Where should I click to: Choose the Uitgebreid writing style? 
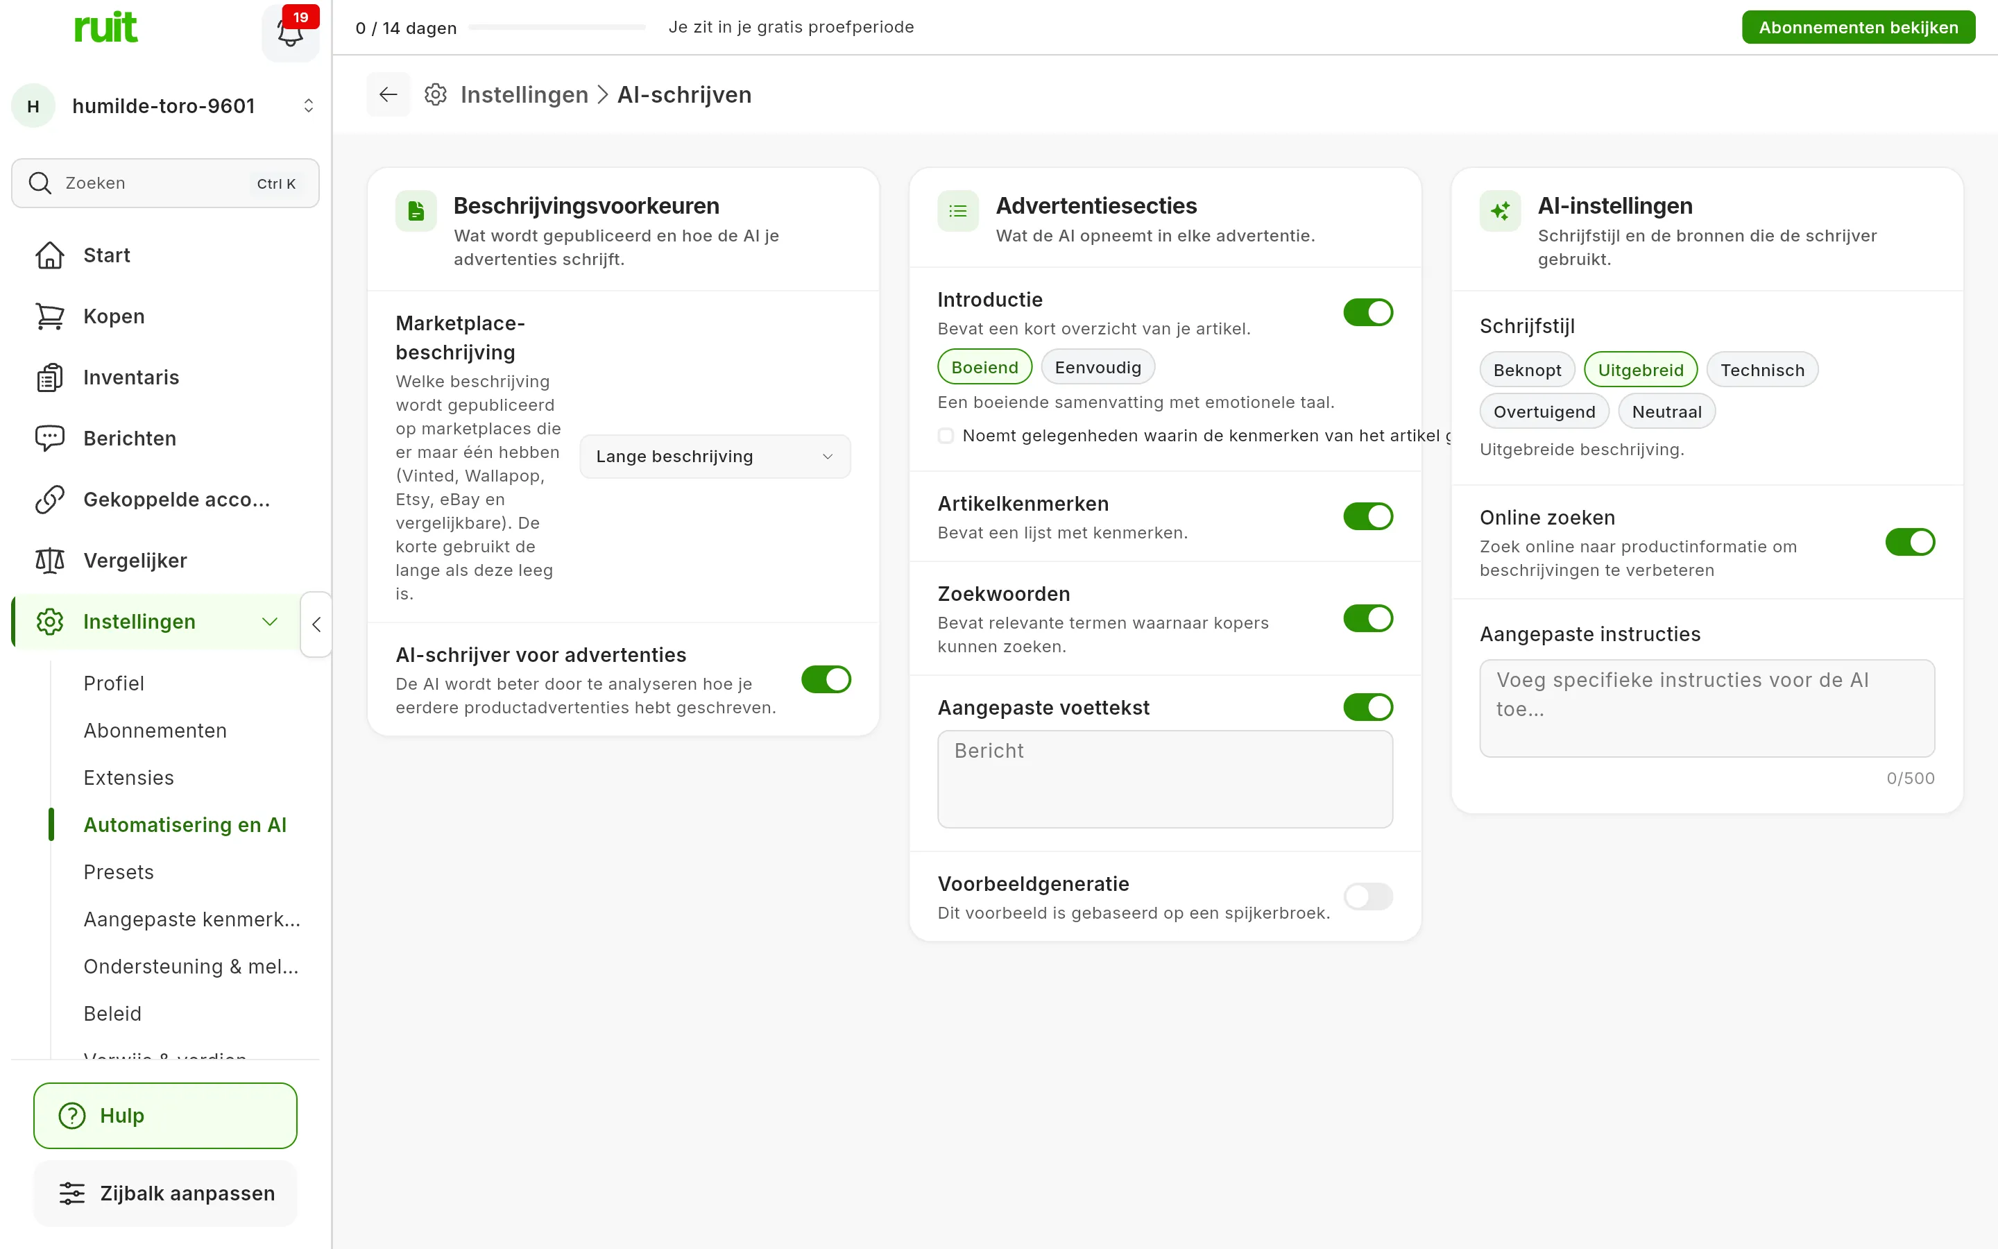click(1640, 370)
